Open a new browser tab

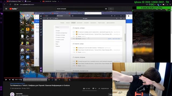pos(61,1)
